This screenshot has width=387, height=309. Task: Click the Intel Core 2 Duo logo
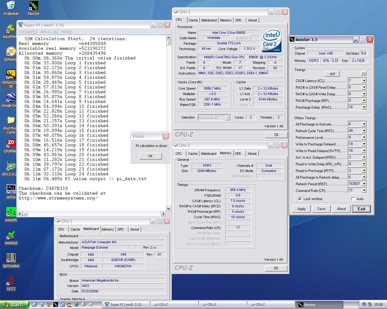[271, 41]
